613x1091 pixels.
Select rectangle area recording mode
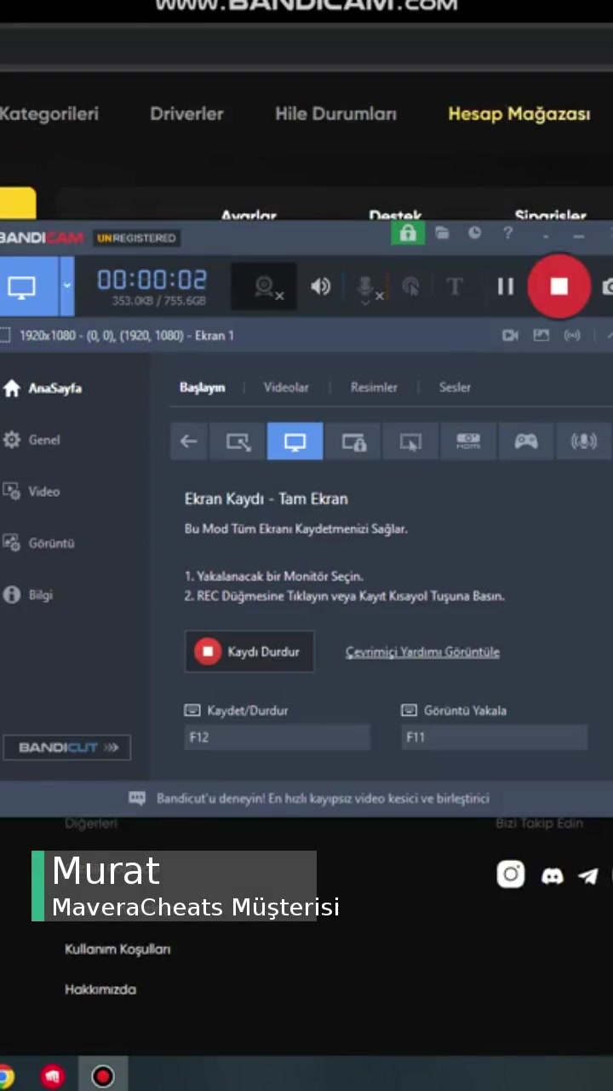coord(238,442)
